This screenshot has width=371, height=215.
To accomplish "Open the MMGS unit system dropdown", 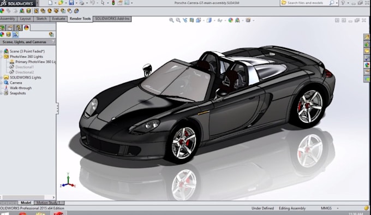I will coord(338,208).
